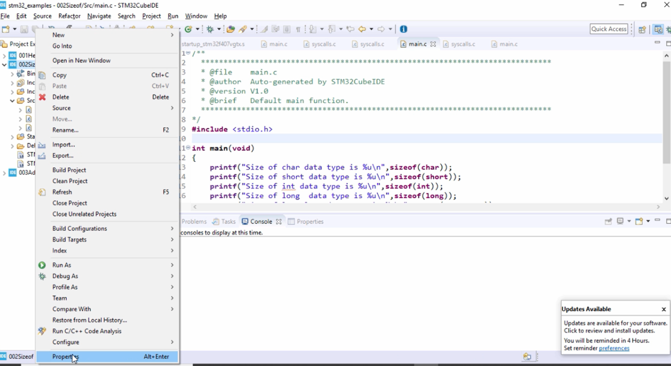Click the preferences link in updates popup
671x366 pixels.
pyautogui.click(x=614, y=349)
